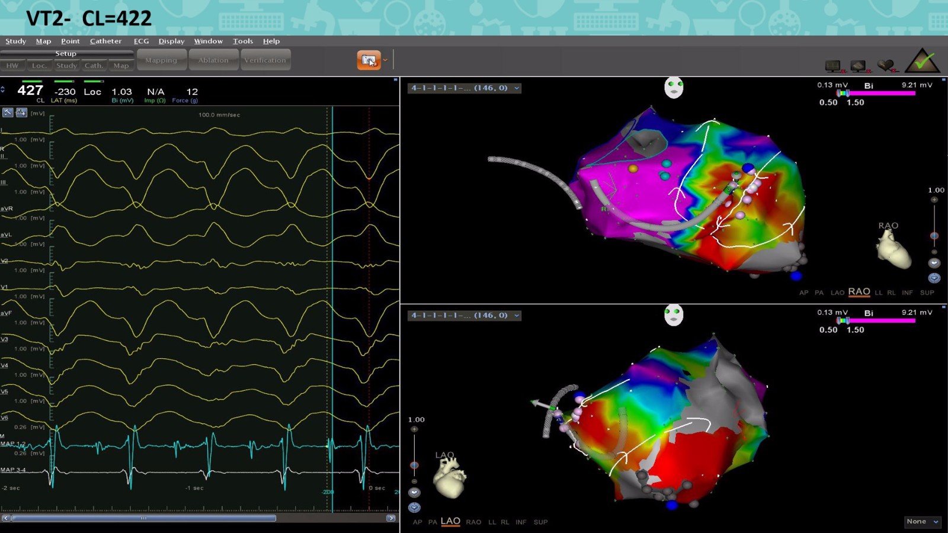Click the heart fit-view icon in upper map
Screen dimensions: 948x533
(x=934, y=263)
